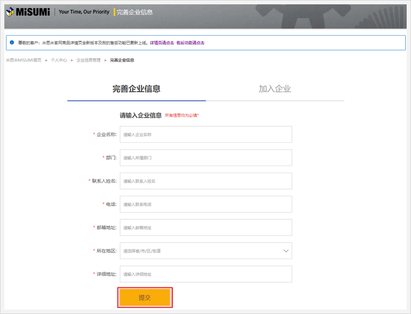Click the MISUMI logo in header

pyautogui.click(x=28, y=12)
